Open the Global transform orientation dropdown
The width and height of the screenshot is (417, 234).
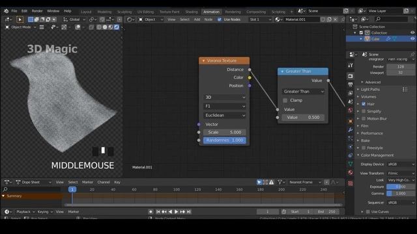(x=74, y=19)
